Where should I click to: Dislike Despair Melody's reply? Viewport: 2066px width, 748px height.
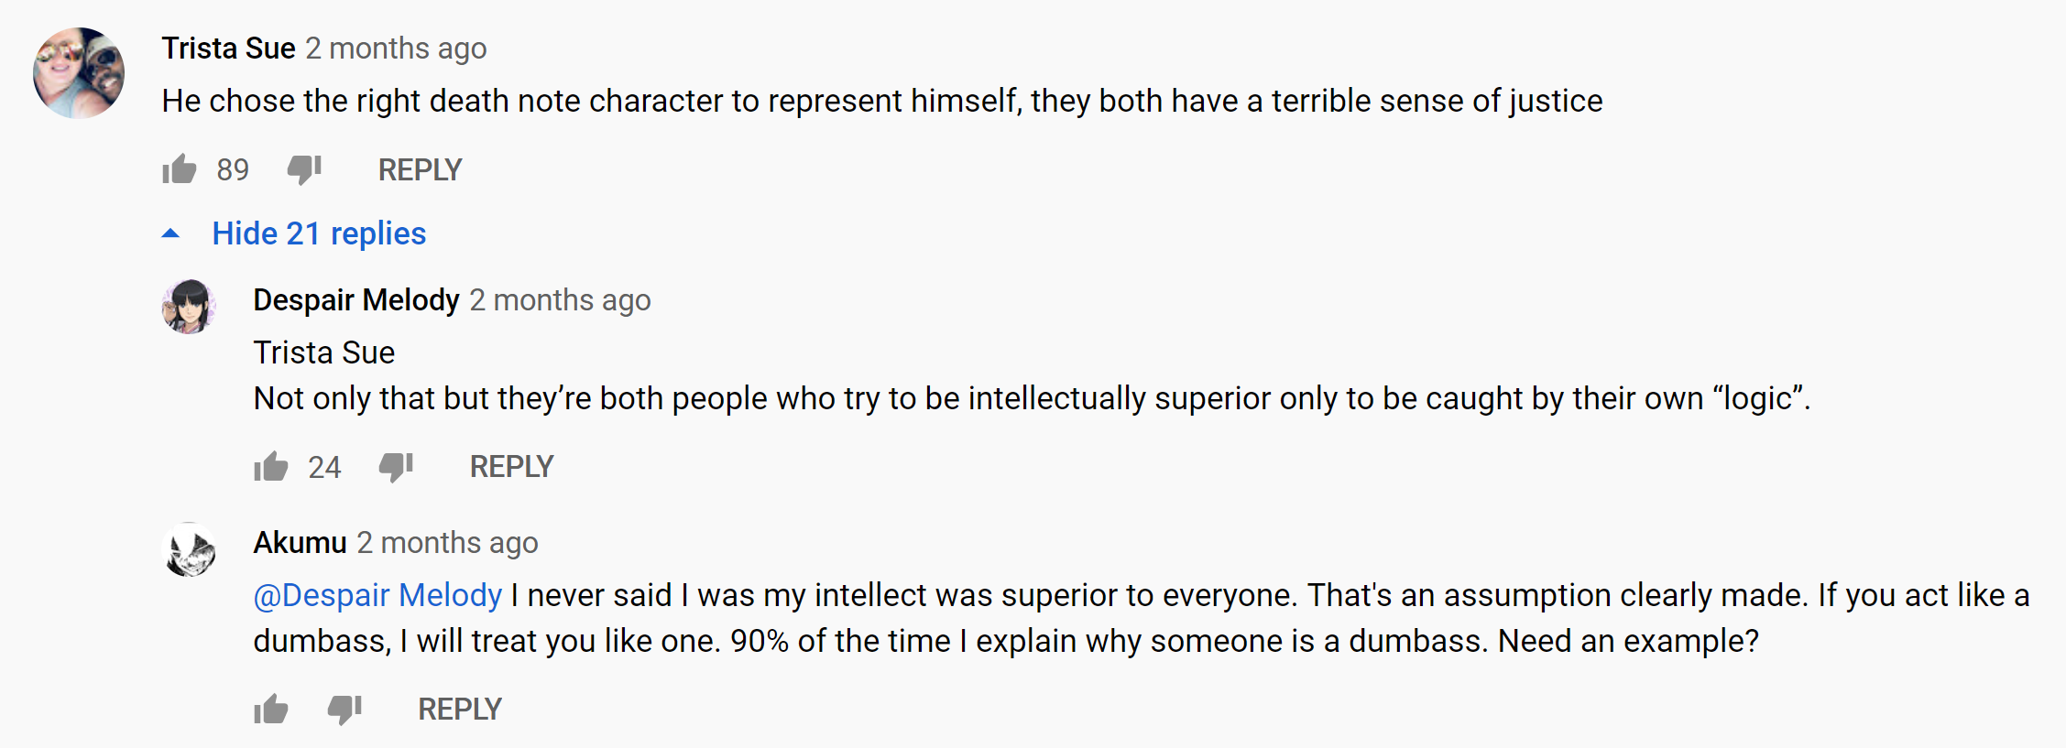[x=396, y=467]
